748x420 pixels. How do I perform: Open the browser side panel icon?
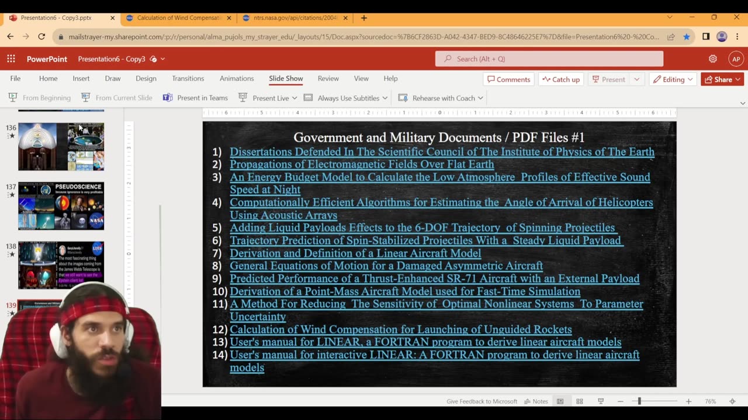[706, 36]
